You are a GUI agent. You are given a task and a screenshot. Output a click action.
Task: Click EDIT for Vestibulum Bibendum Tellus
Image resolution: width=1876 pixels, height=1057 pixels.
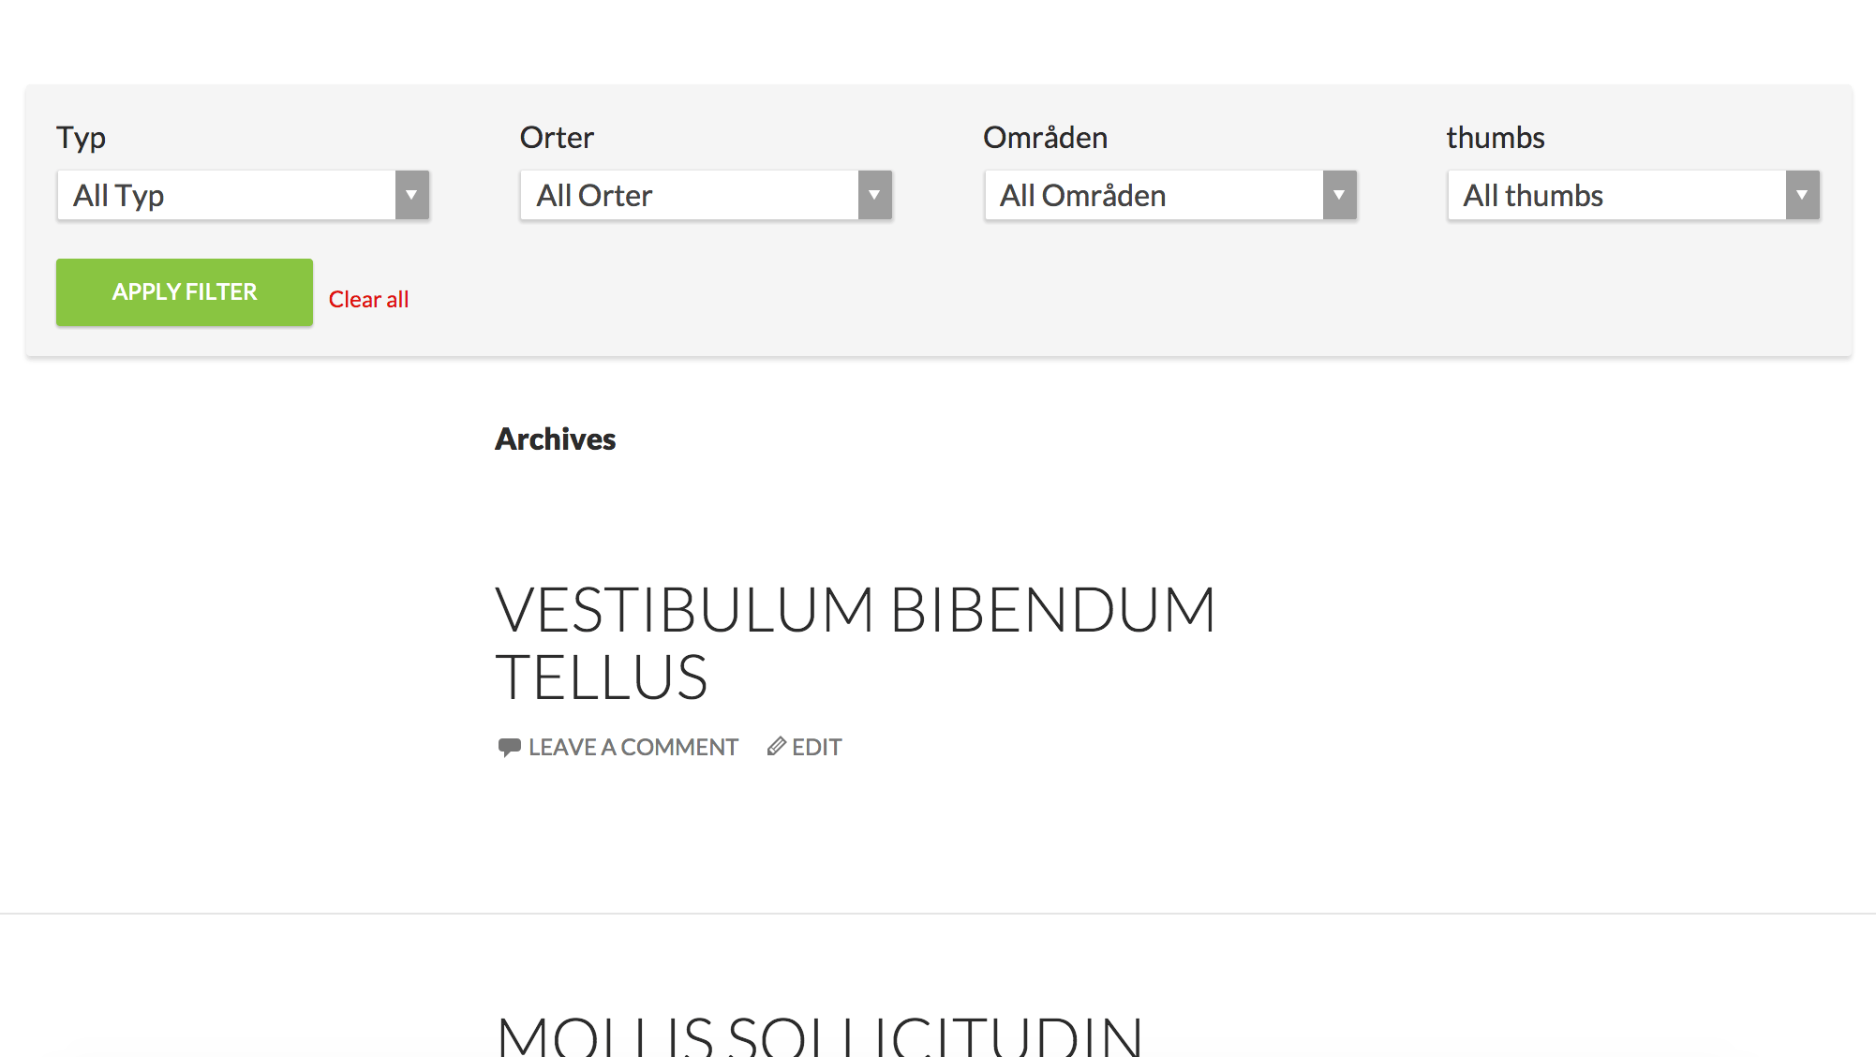(815, 746)
